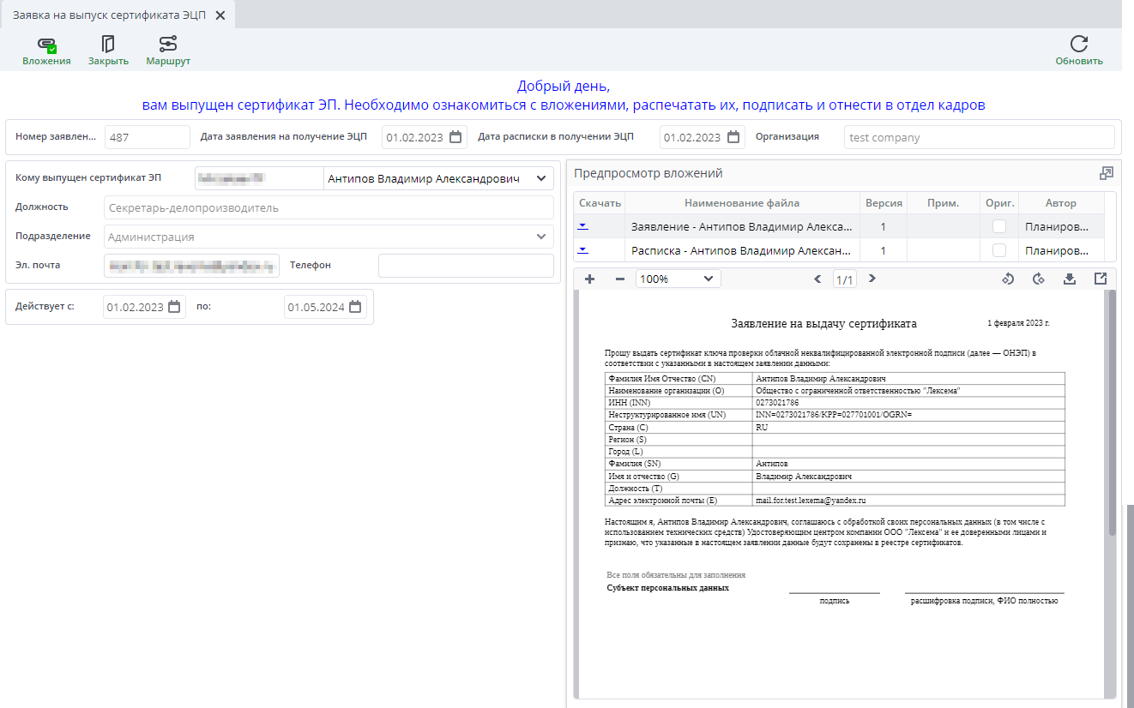Click the Обновить refresh icon
Viewport: 1134px width, 708px height.
(1079, 51)
